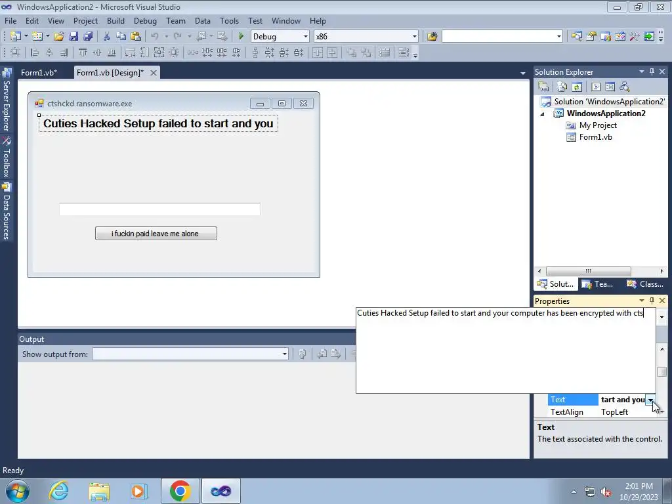
Task: Click the Solution Explorer horizontal scrollbar thumb
Action: pos(588,271)
